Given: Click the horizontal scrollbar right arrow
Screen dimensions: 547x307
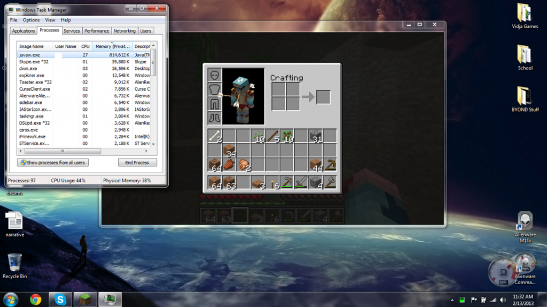Looking at the screenshot, I should pyautogui.click(x=146, y=151).
